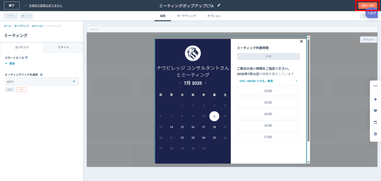Pick the 16:30 time slot
Screen dimensions: 381x181
pyautogui.click(x=268, y=126)
